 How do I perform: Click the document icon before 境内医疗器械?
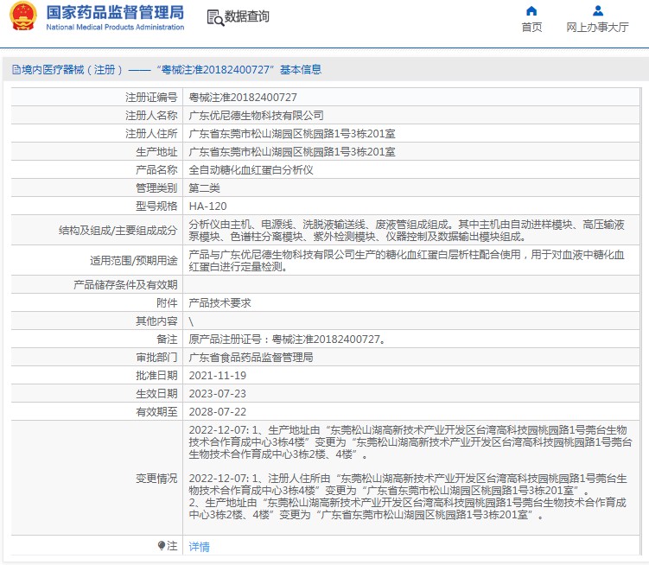[16, 69]
